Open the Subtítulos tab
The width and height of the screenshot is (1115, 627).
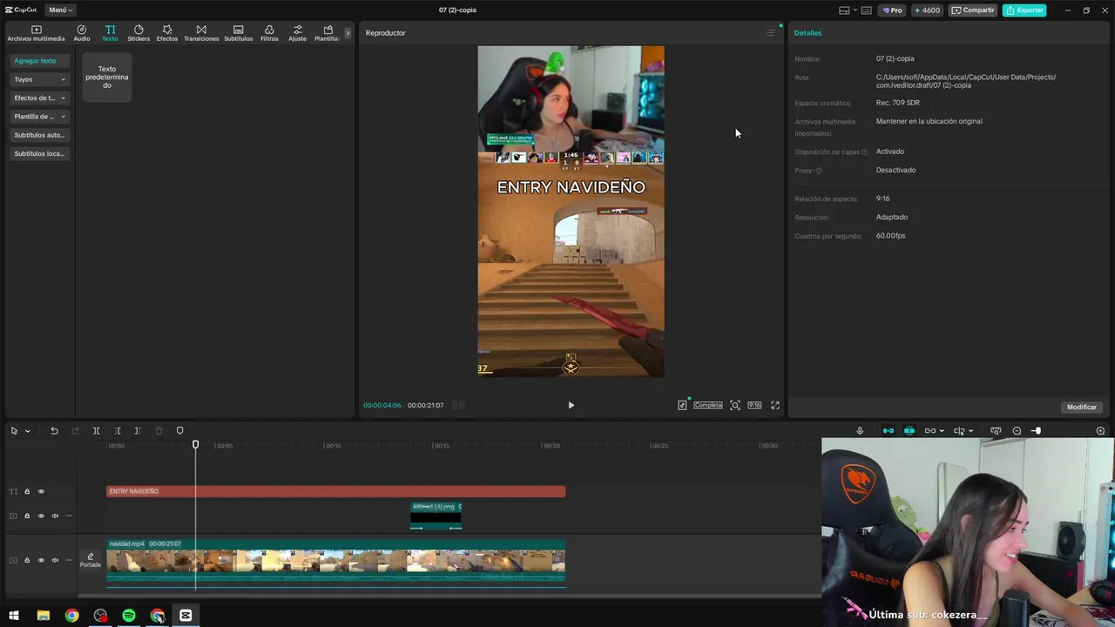(x=238, y=33)
